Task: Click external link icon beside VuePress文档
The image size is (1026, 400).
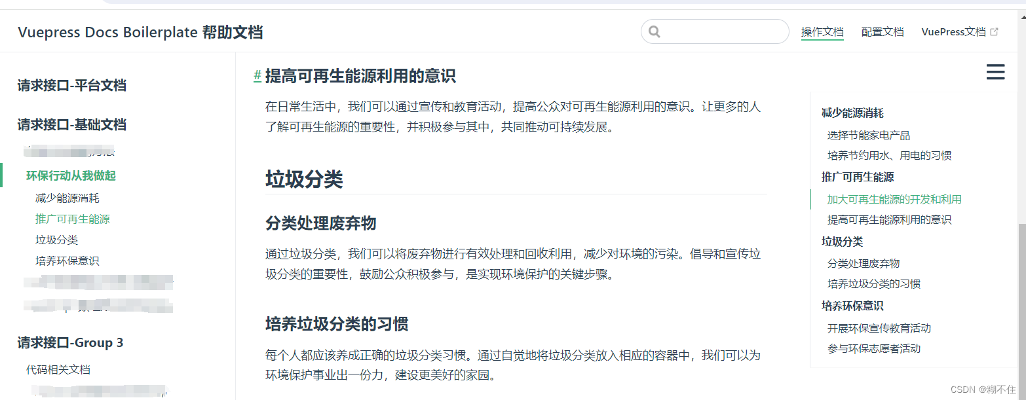Action: 994,31
